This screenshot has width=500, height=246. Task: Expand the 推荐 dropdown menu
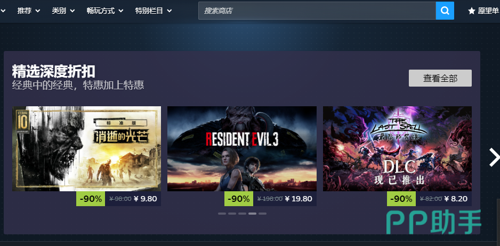pyautogui.click(x=29, y=11)
